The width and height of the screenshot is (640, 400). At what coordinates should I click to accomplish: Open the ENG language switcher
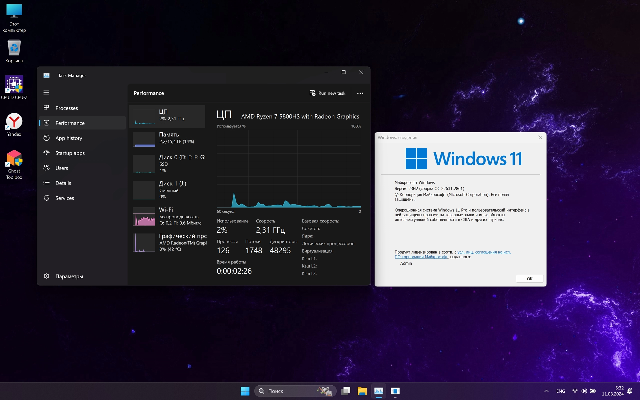[x=560, y=391]
